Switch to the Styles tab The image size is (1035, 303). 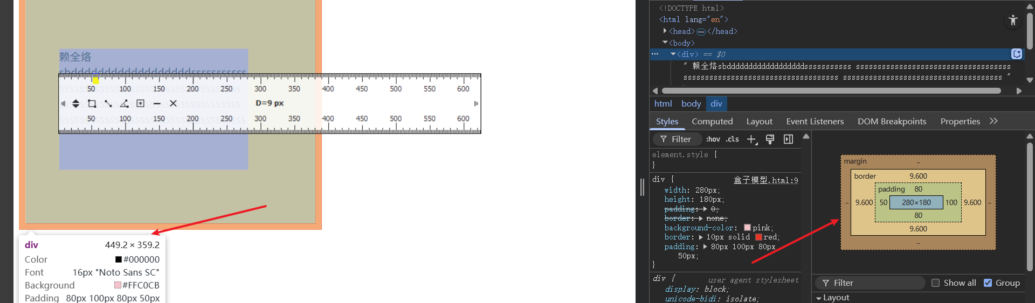pos(667,122)
